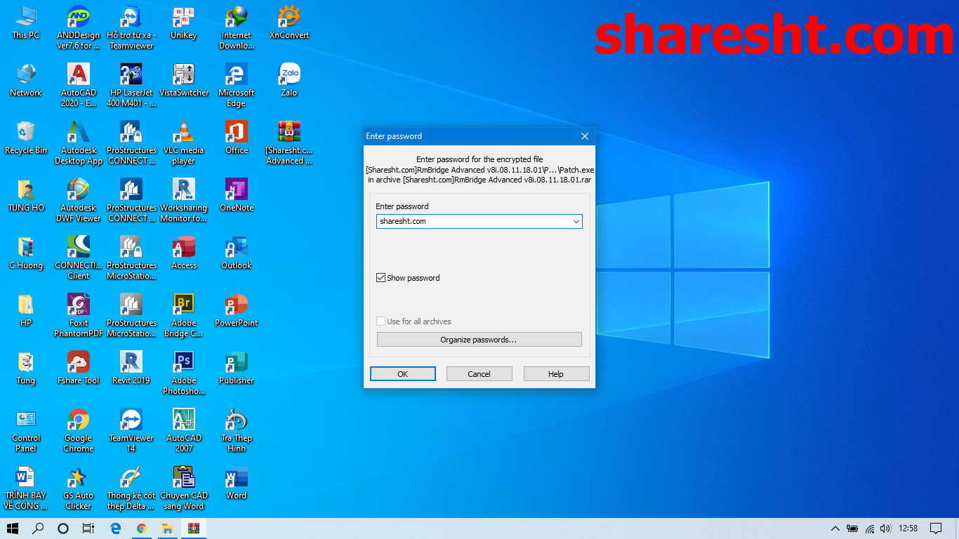Open the Action Center notifications icon
Image resolution: width=959 pixels, height=539 pixels.
pyautogui.click(x=935, y=528)
